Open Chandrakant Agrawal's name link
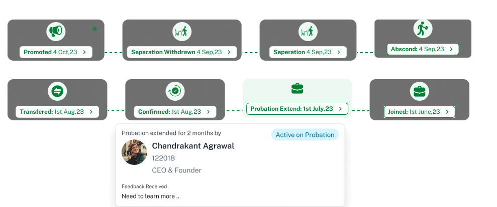This screenshot has height=207, width=497. [193, 146]
